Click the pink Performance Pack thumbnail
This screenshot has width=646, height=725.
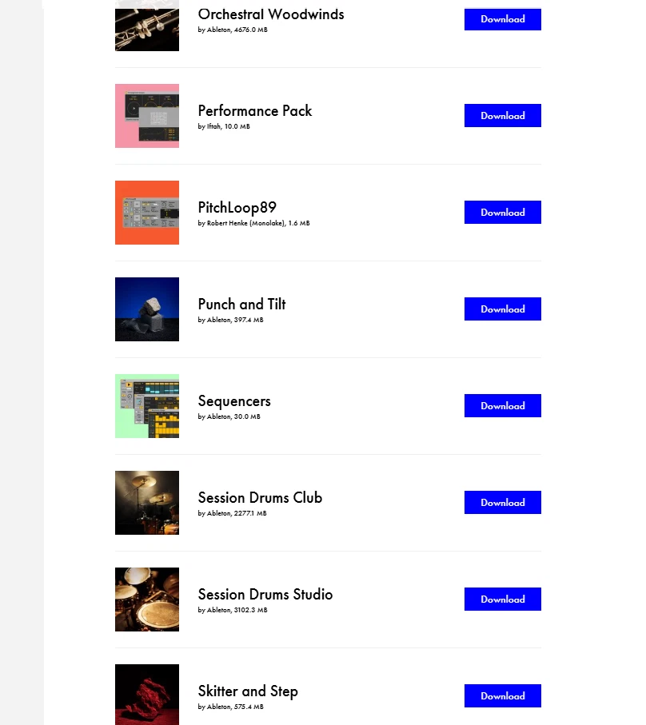pos(147,116)
